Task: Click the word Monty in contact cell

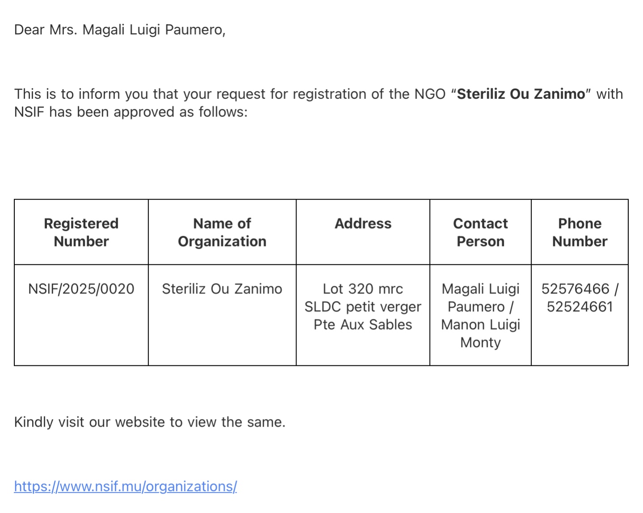Action: click(x=480, y=343)
